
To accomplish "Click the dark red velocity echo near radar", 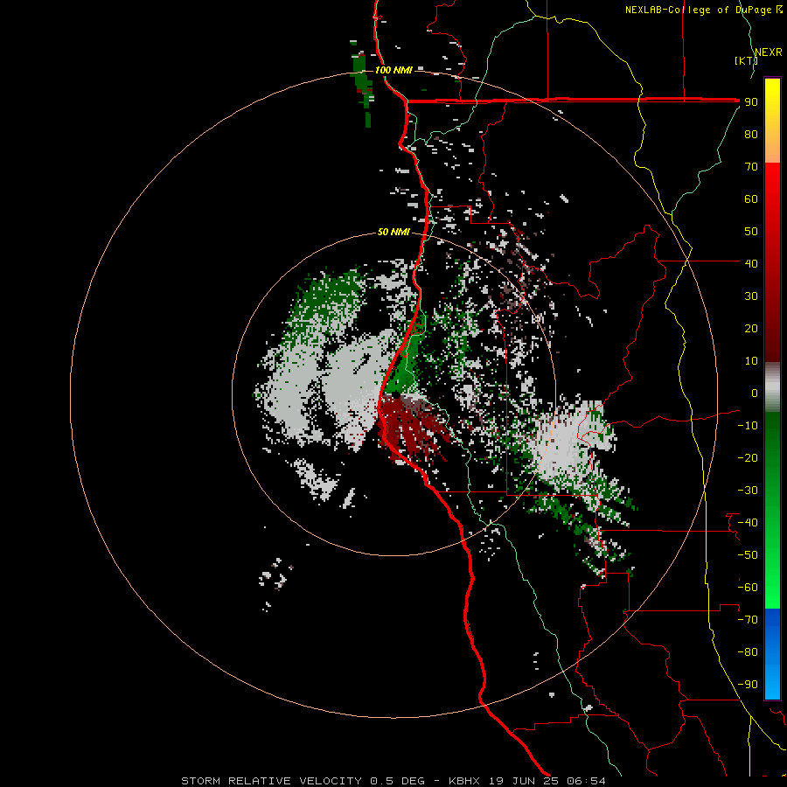I will point(409,427).
